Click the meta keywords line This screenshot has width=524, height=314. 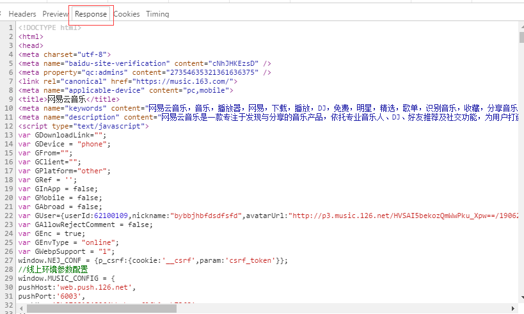point(268,108)
